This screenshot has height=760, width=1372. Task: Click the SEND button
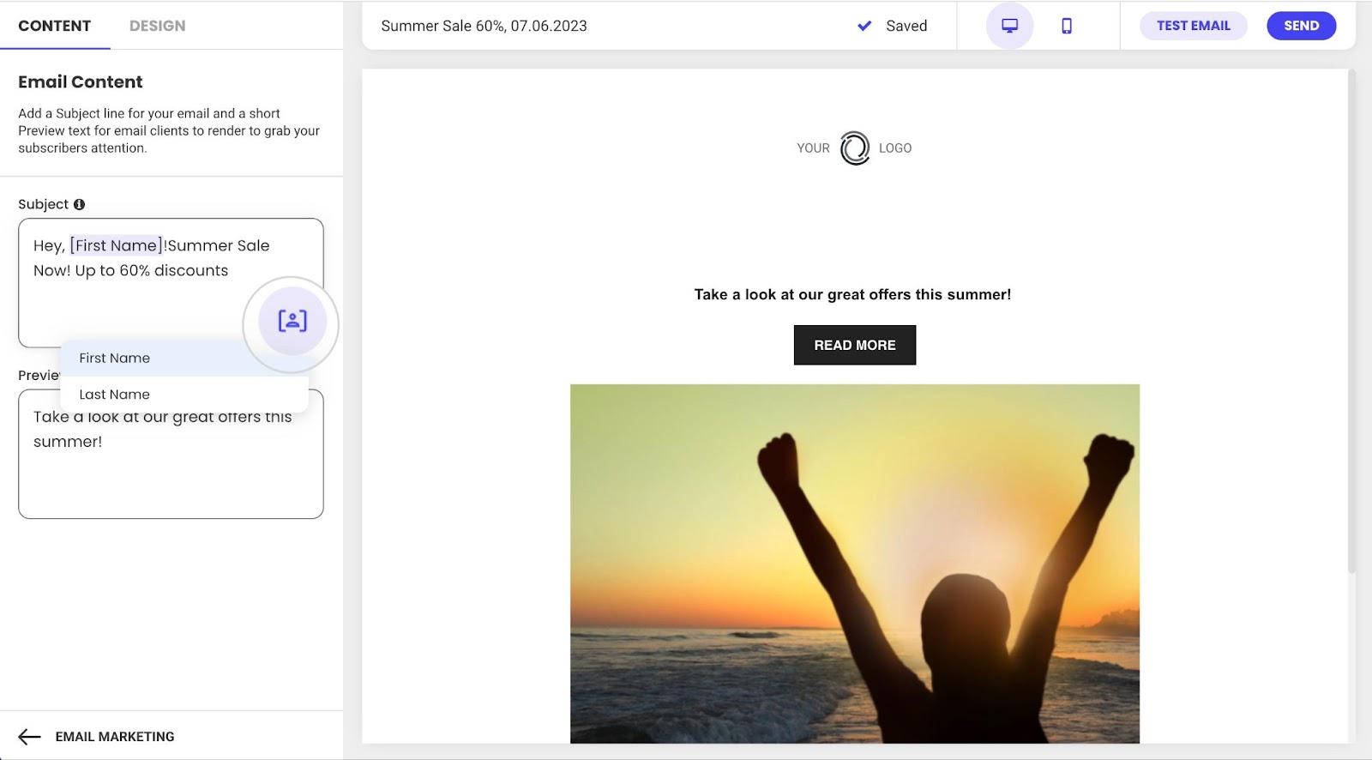tap(1302, 26)
